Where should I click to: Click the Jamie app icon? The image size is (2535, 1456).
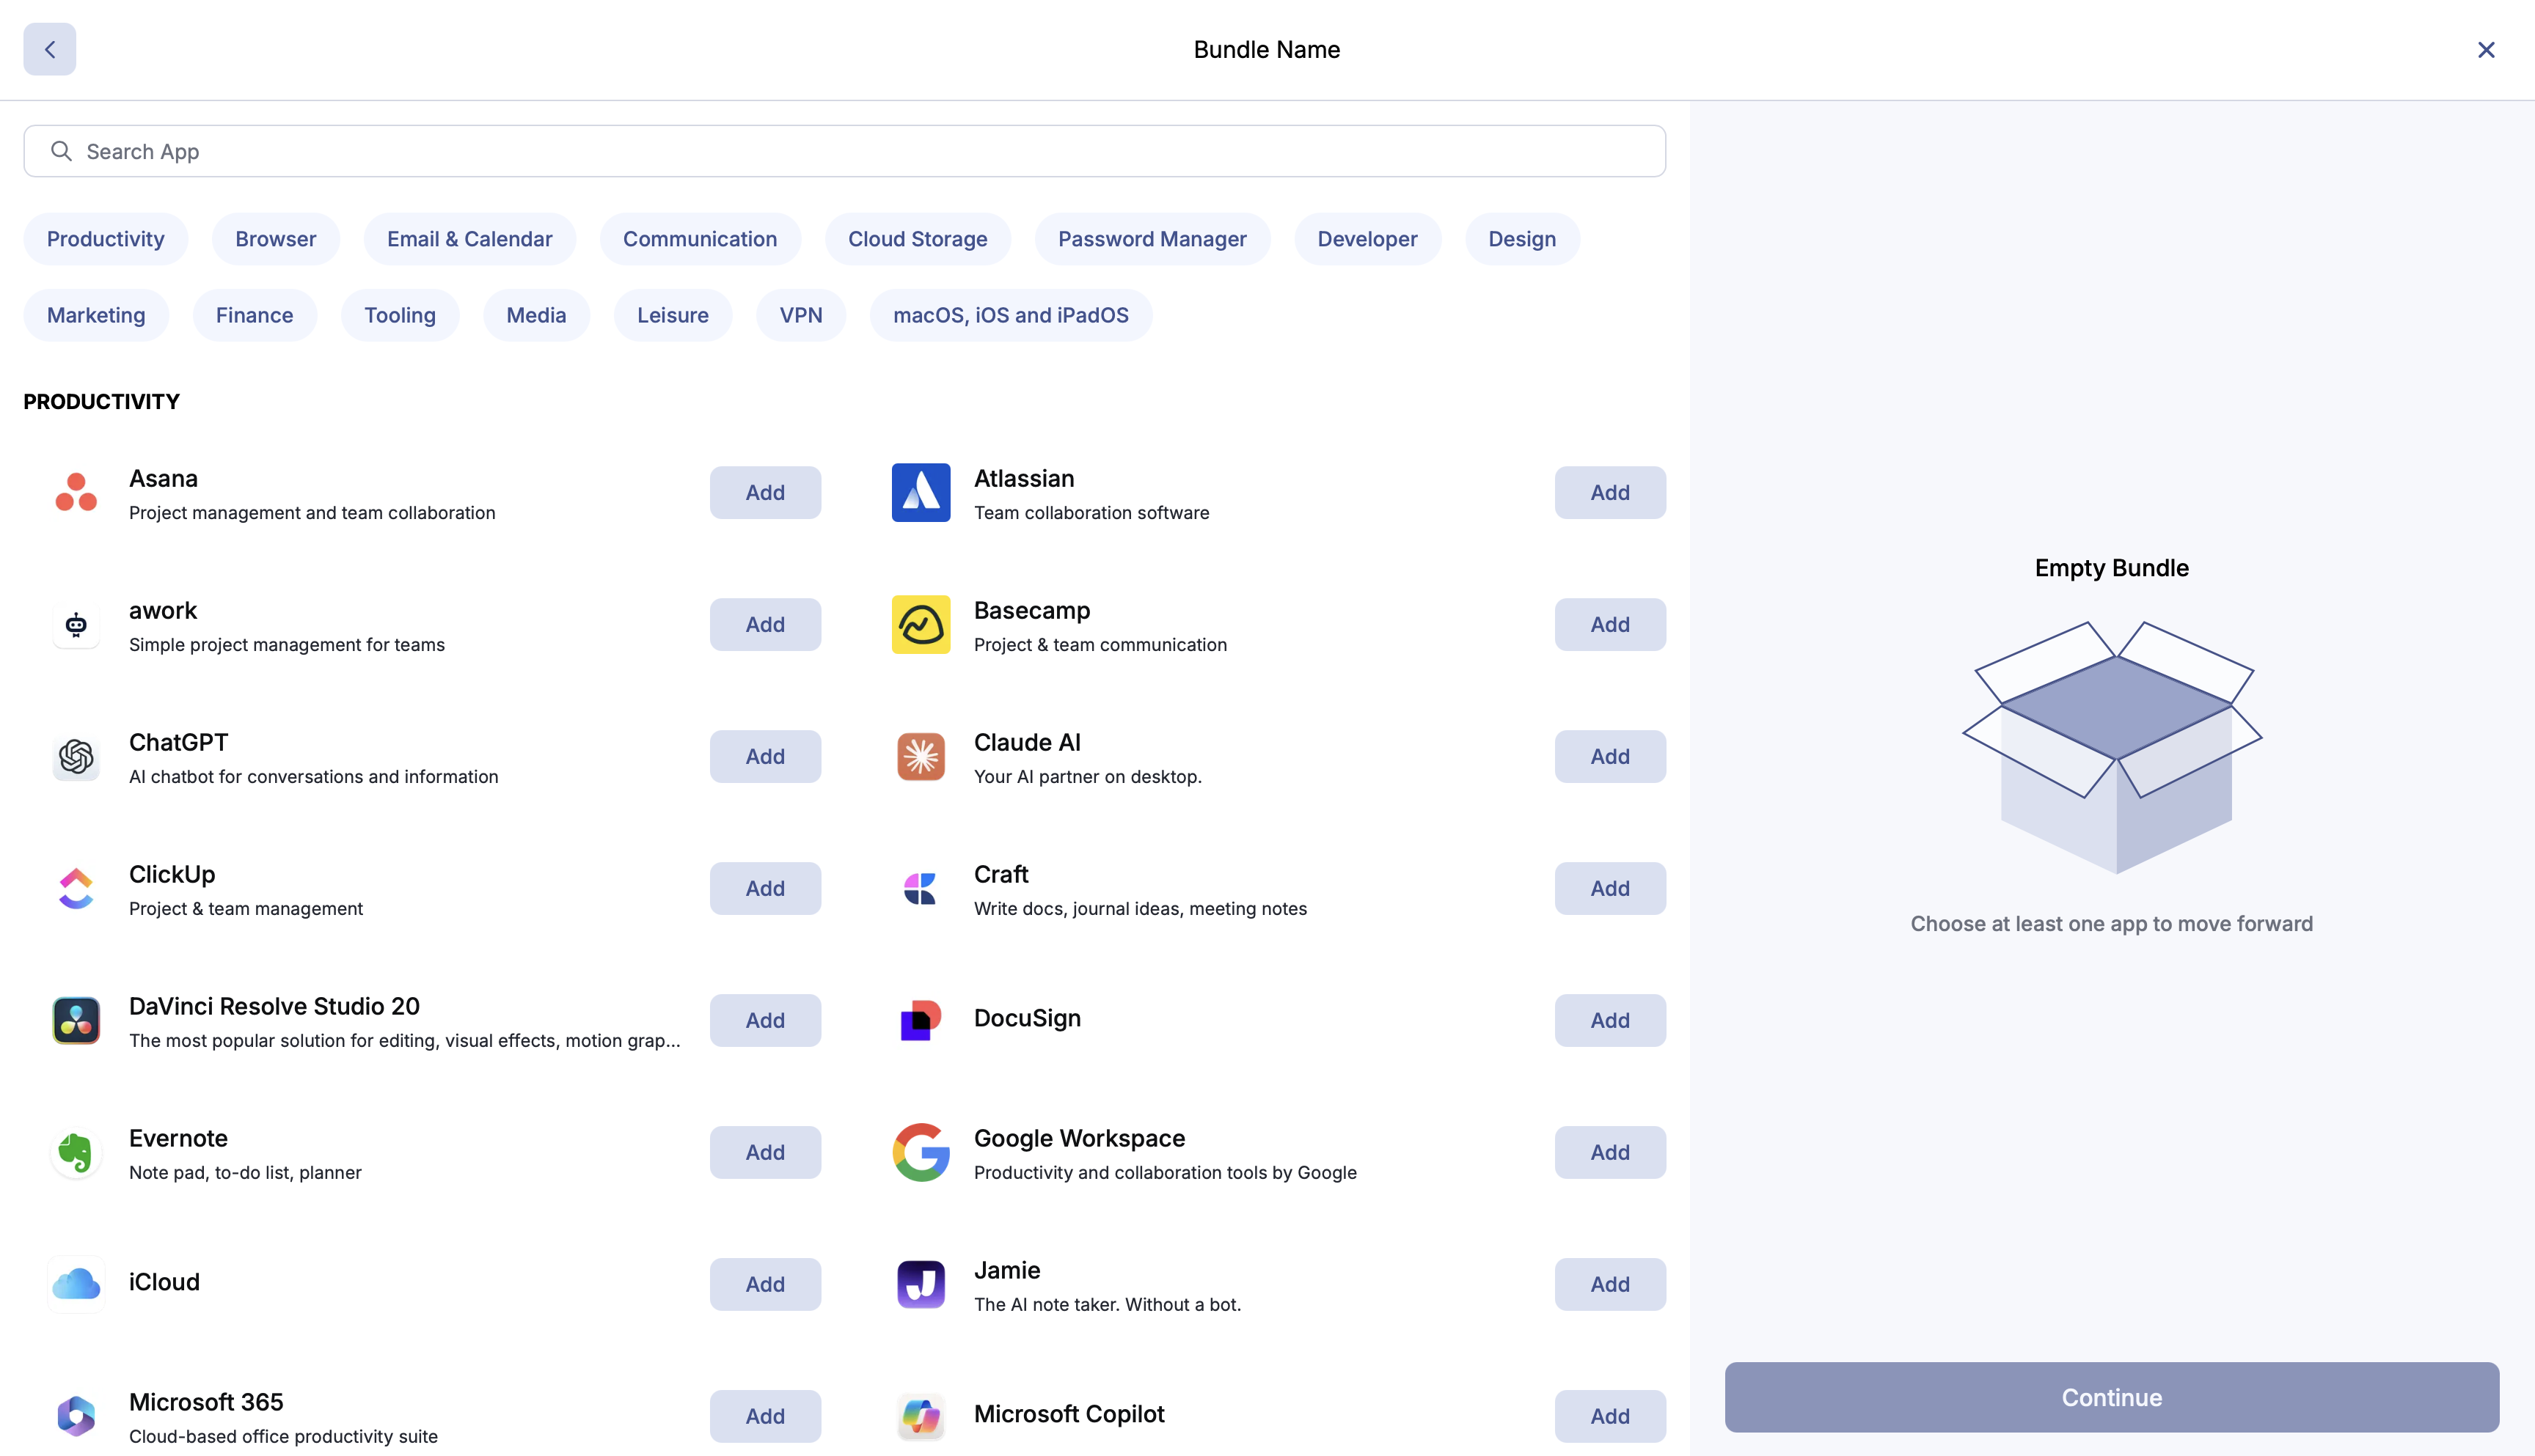coord(921,1284)
